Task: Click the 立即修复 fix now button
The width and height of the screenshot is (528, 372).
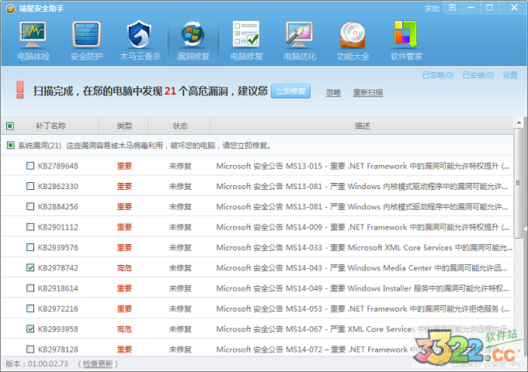Action: (290, 91)
